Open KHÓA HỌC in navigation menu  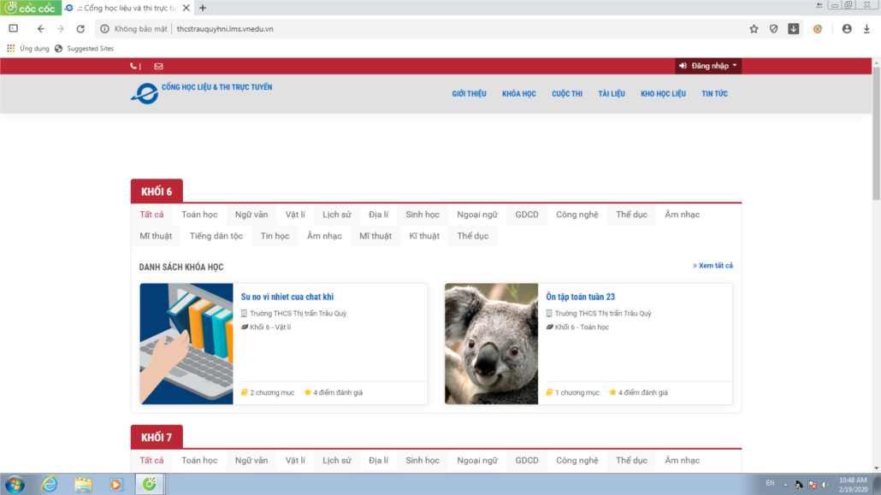coord(518,94)
